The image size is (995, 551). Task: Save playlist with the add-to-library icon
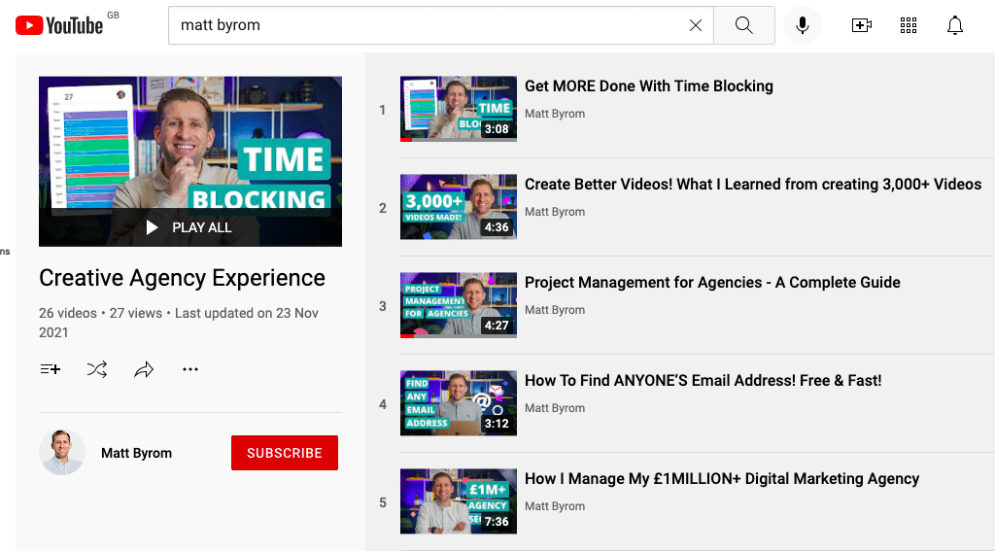tap(51, 369)
